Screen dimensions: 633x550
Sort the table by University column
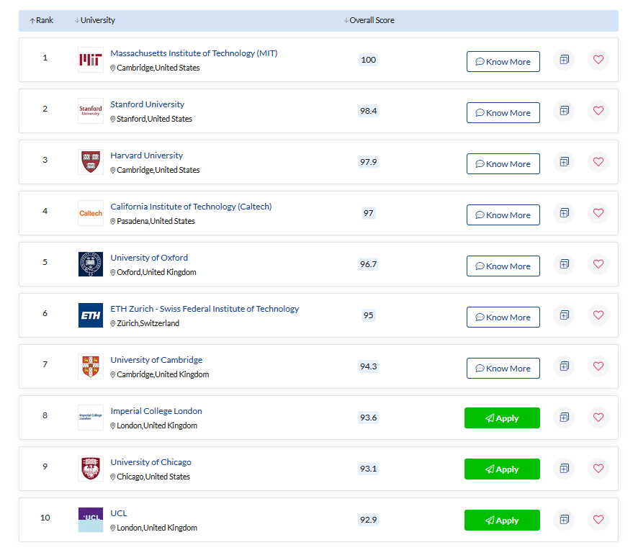(95, 20)
